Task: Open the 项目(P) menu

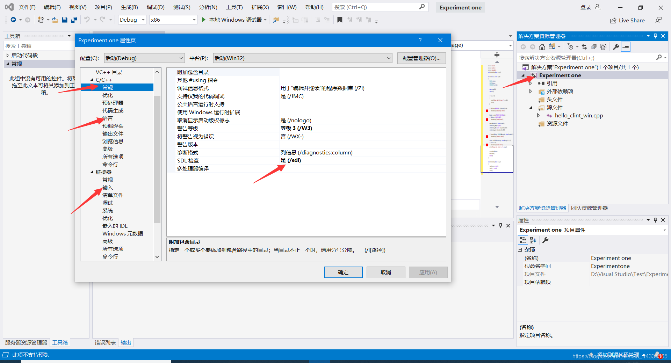Action: coord(103,7)
